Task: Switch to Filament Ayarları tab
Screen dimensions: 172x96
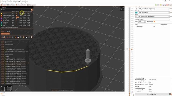Action: tap(21, 5)
